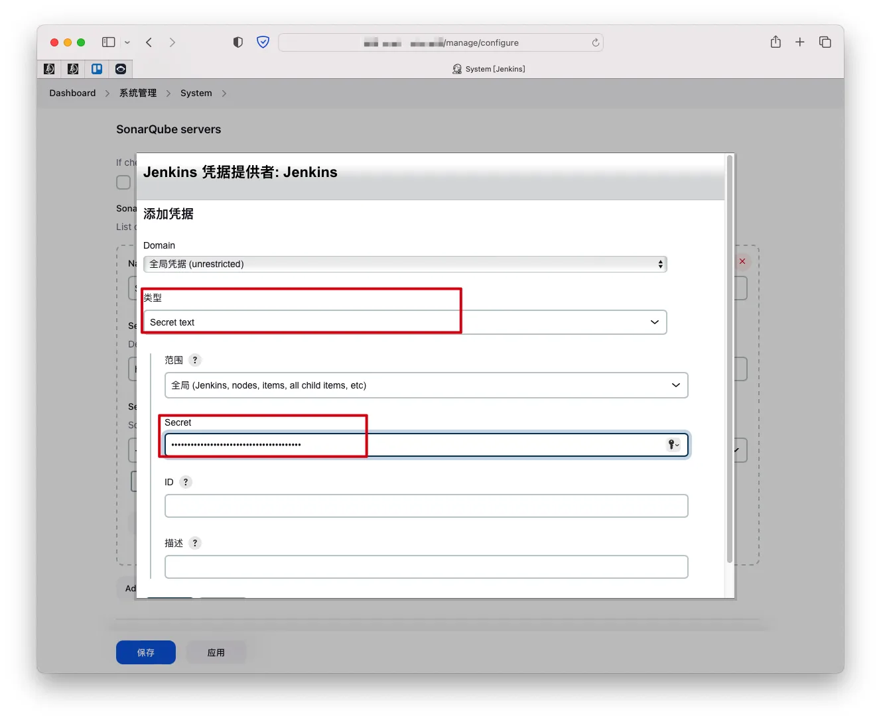Open the second pinned tab from left

pyautogui.click(x=73, y=69)
